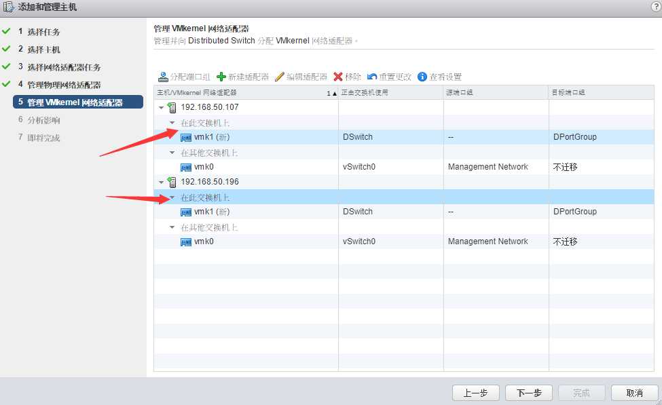Collapse 在此交换机上 under 192.168.50.107

[172, 123]
